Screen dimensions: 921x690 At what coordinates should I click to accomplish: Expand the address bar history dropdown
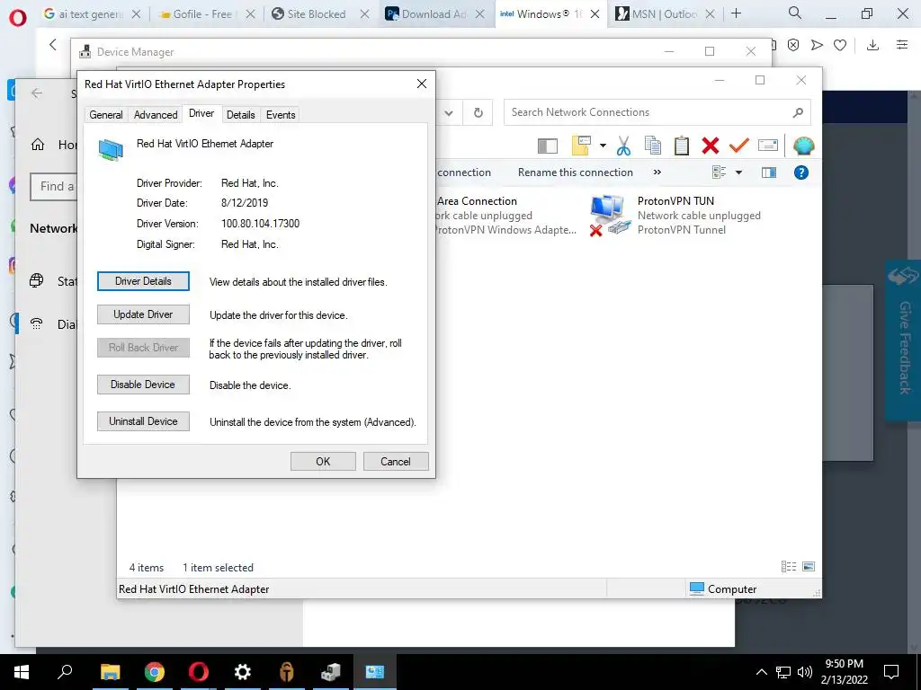pyautogui.click(x=449, y=112)
